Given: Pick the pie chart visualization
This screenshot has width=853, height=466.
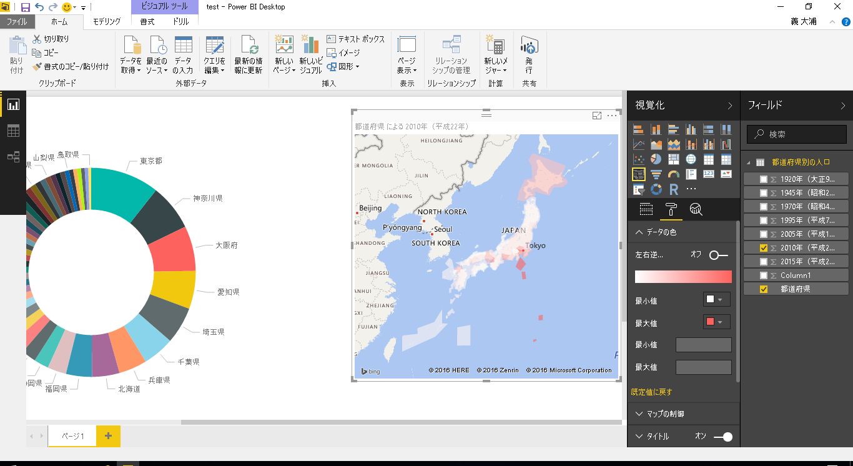Looking at the screenshot, I should (x=656, y=159).
